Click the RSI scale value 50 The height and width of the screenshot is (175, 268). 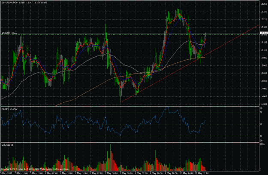(x=261, y=124)
